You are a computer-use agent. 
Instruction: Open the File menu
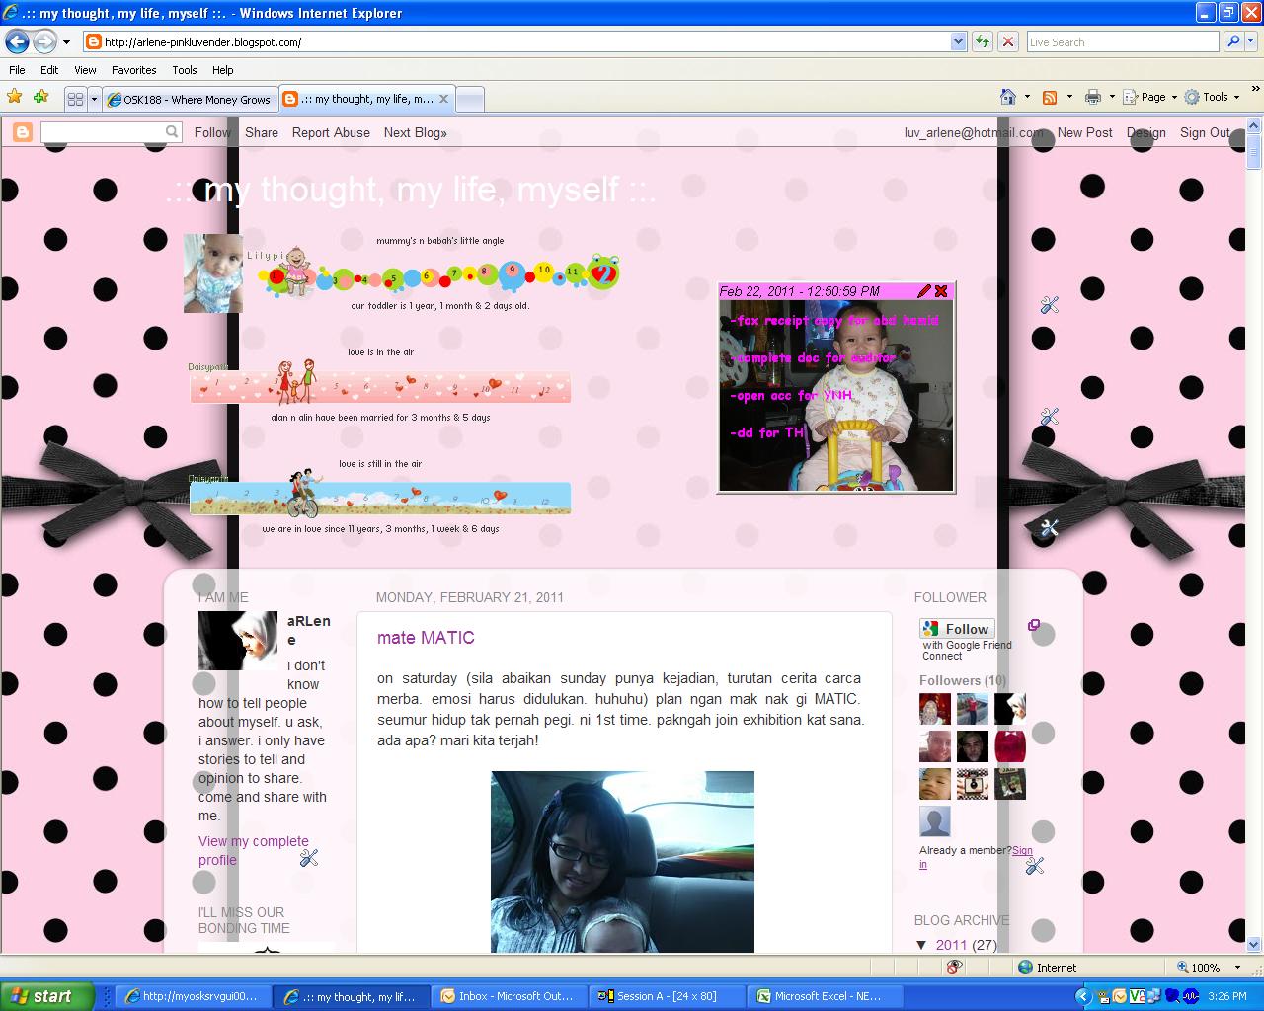click(17, 70)
